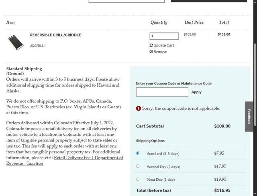257x196 pixels.
Task: Click the text field at page top
Action: 126,1
